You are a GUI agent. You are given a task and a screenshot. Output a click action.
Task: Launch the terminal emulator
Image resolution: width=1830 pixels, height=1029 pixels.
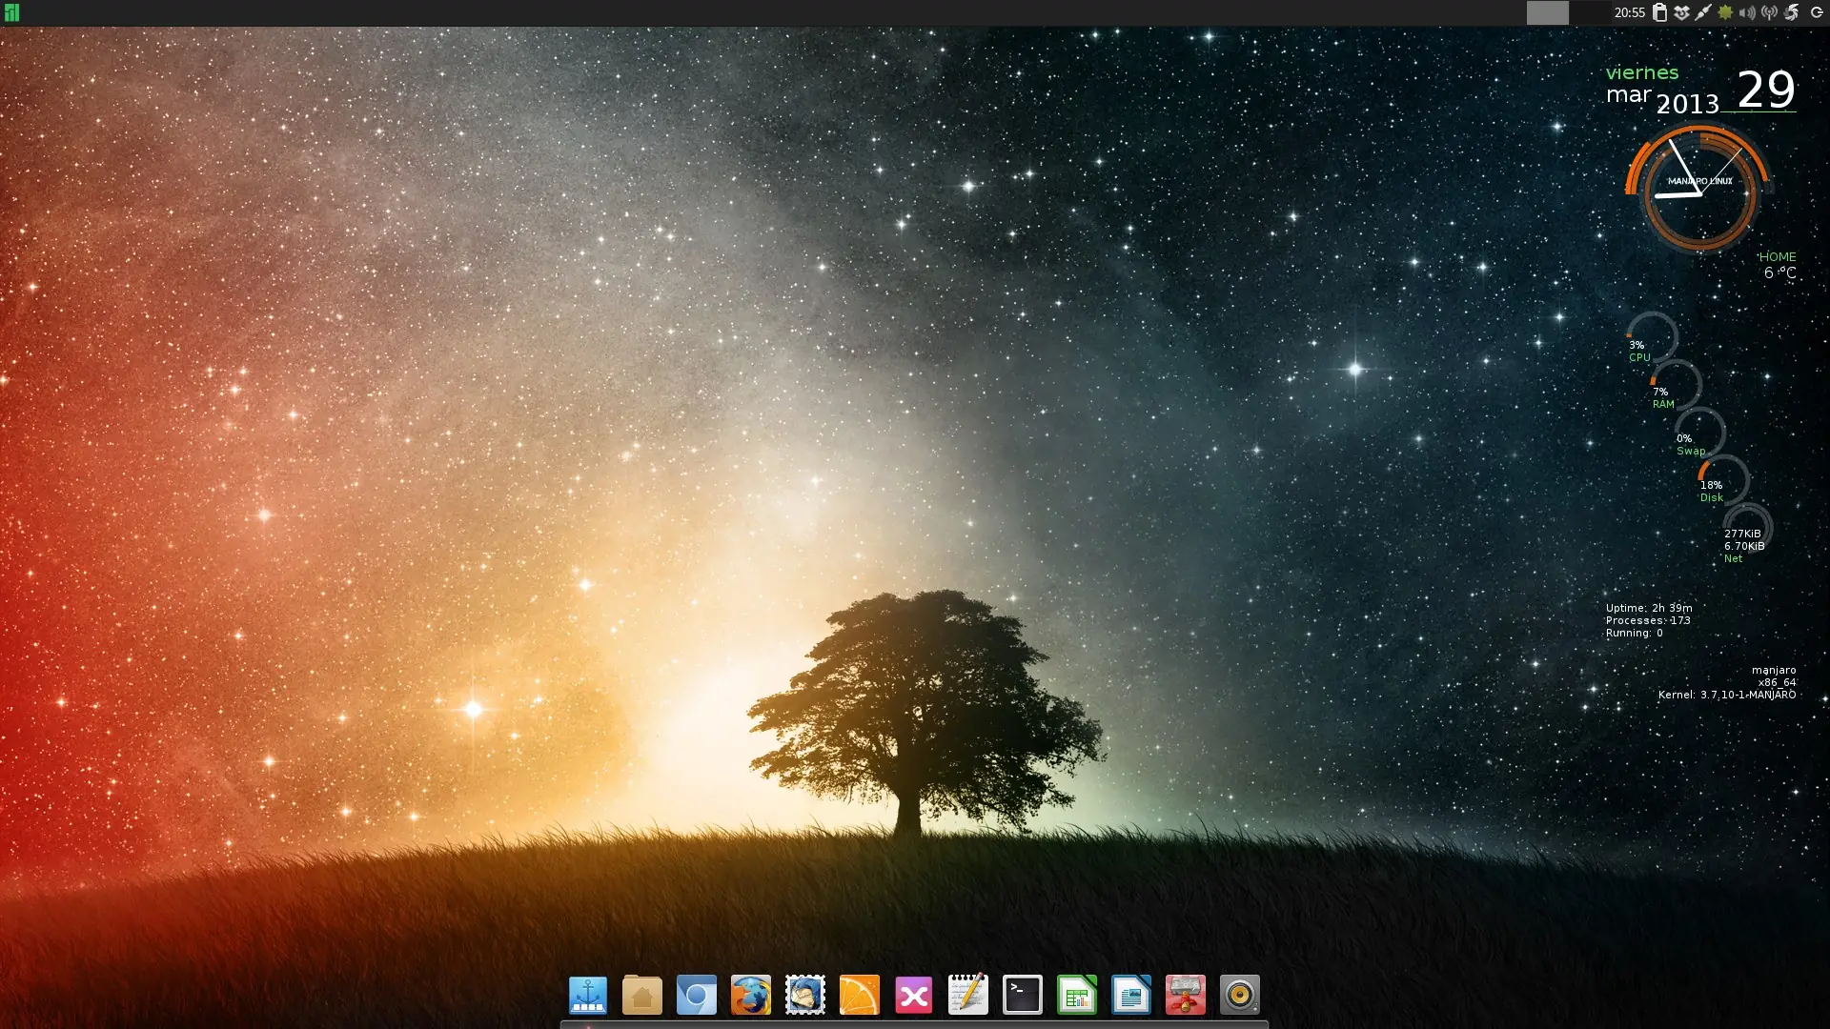[x=1022, y=996]
